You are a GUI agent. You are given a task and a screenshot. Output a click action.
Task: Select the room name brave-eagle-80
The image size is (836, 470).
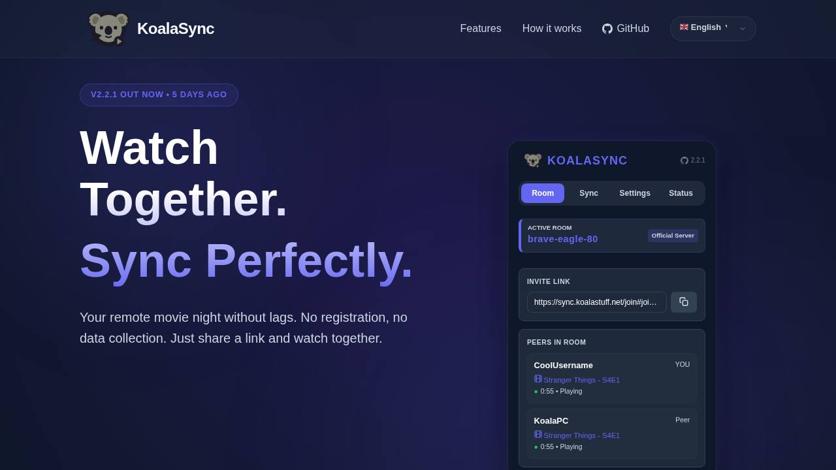563,239
